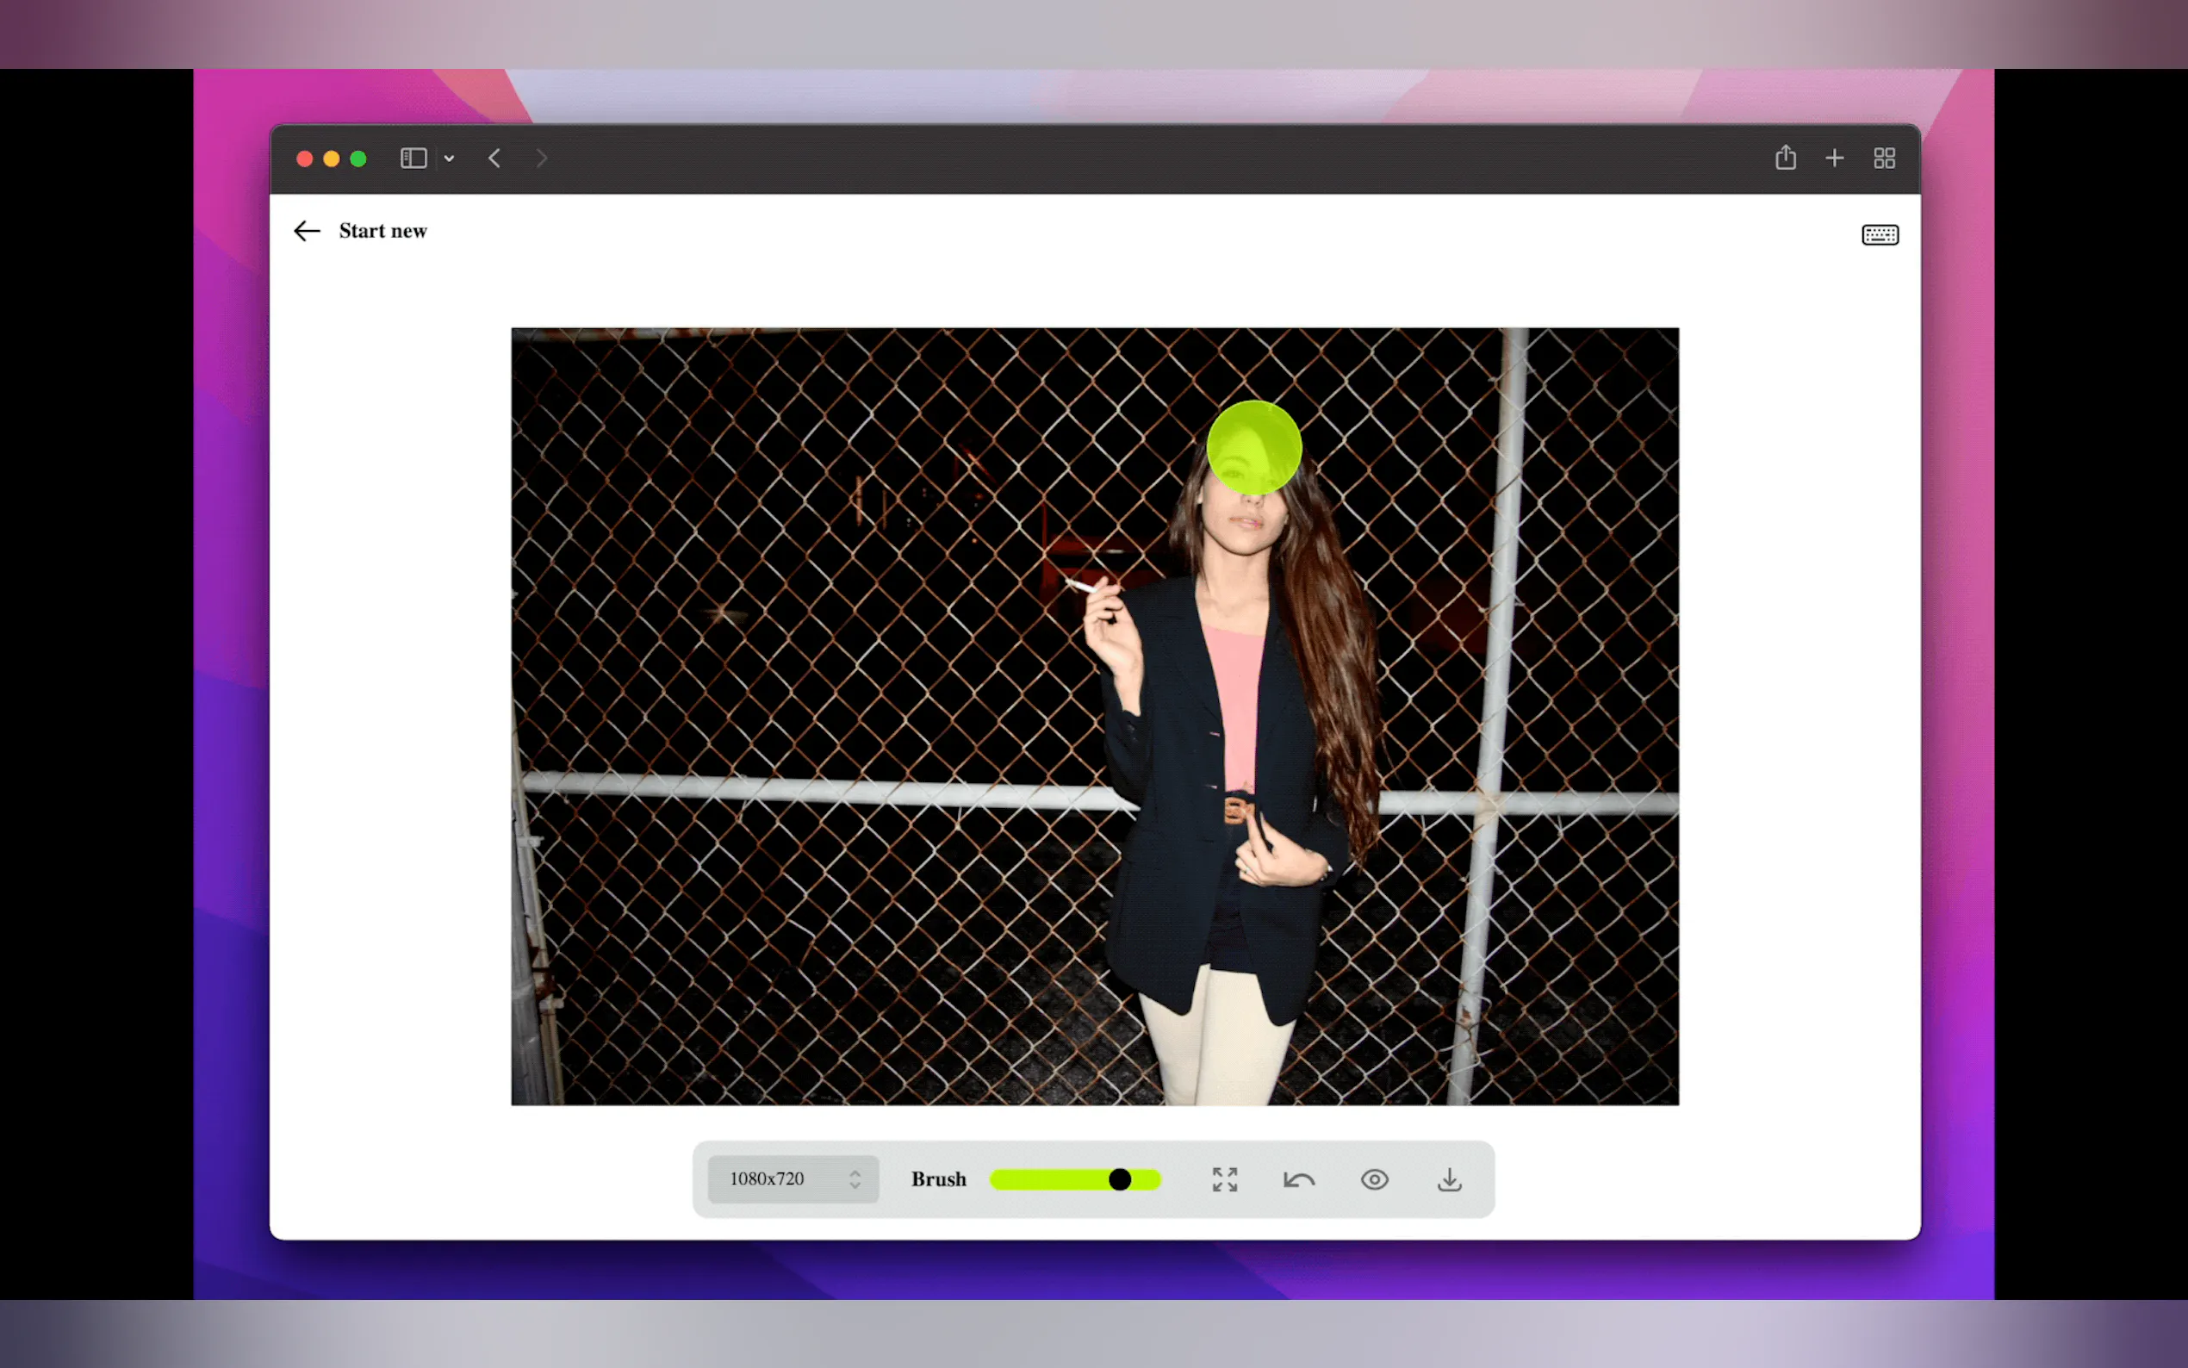Screen dimensions: 2188x1368
Task: Toggle the browser sidebar panel
Action: click(x=413, y=159)
